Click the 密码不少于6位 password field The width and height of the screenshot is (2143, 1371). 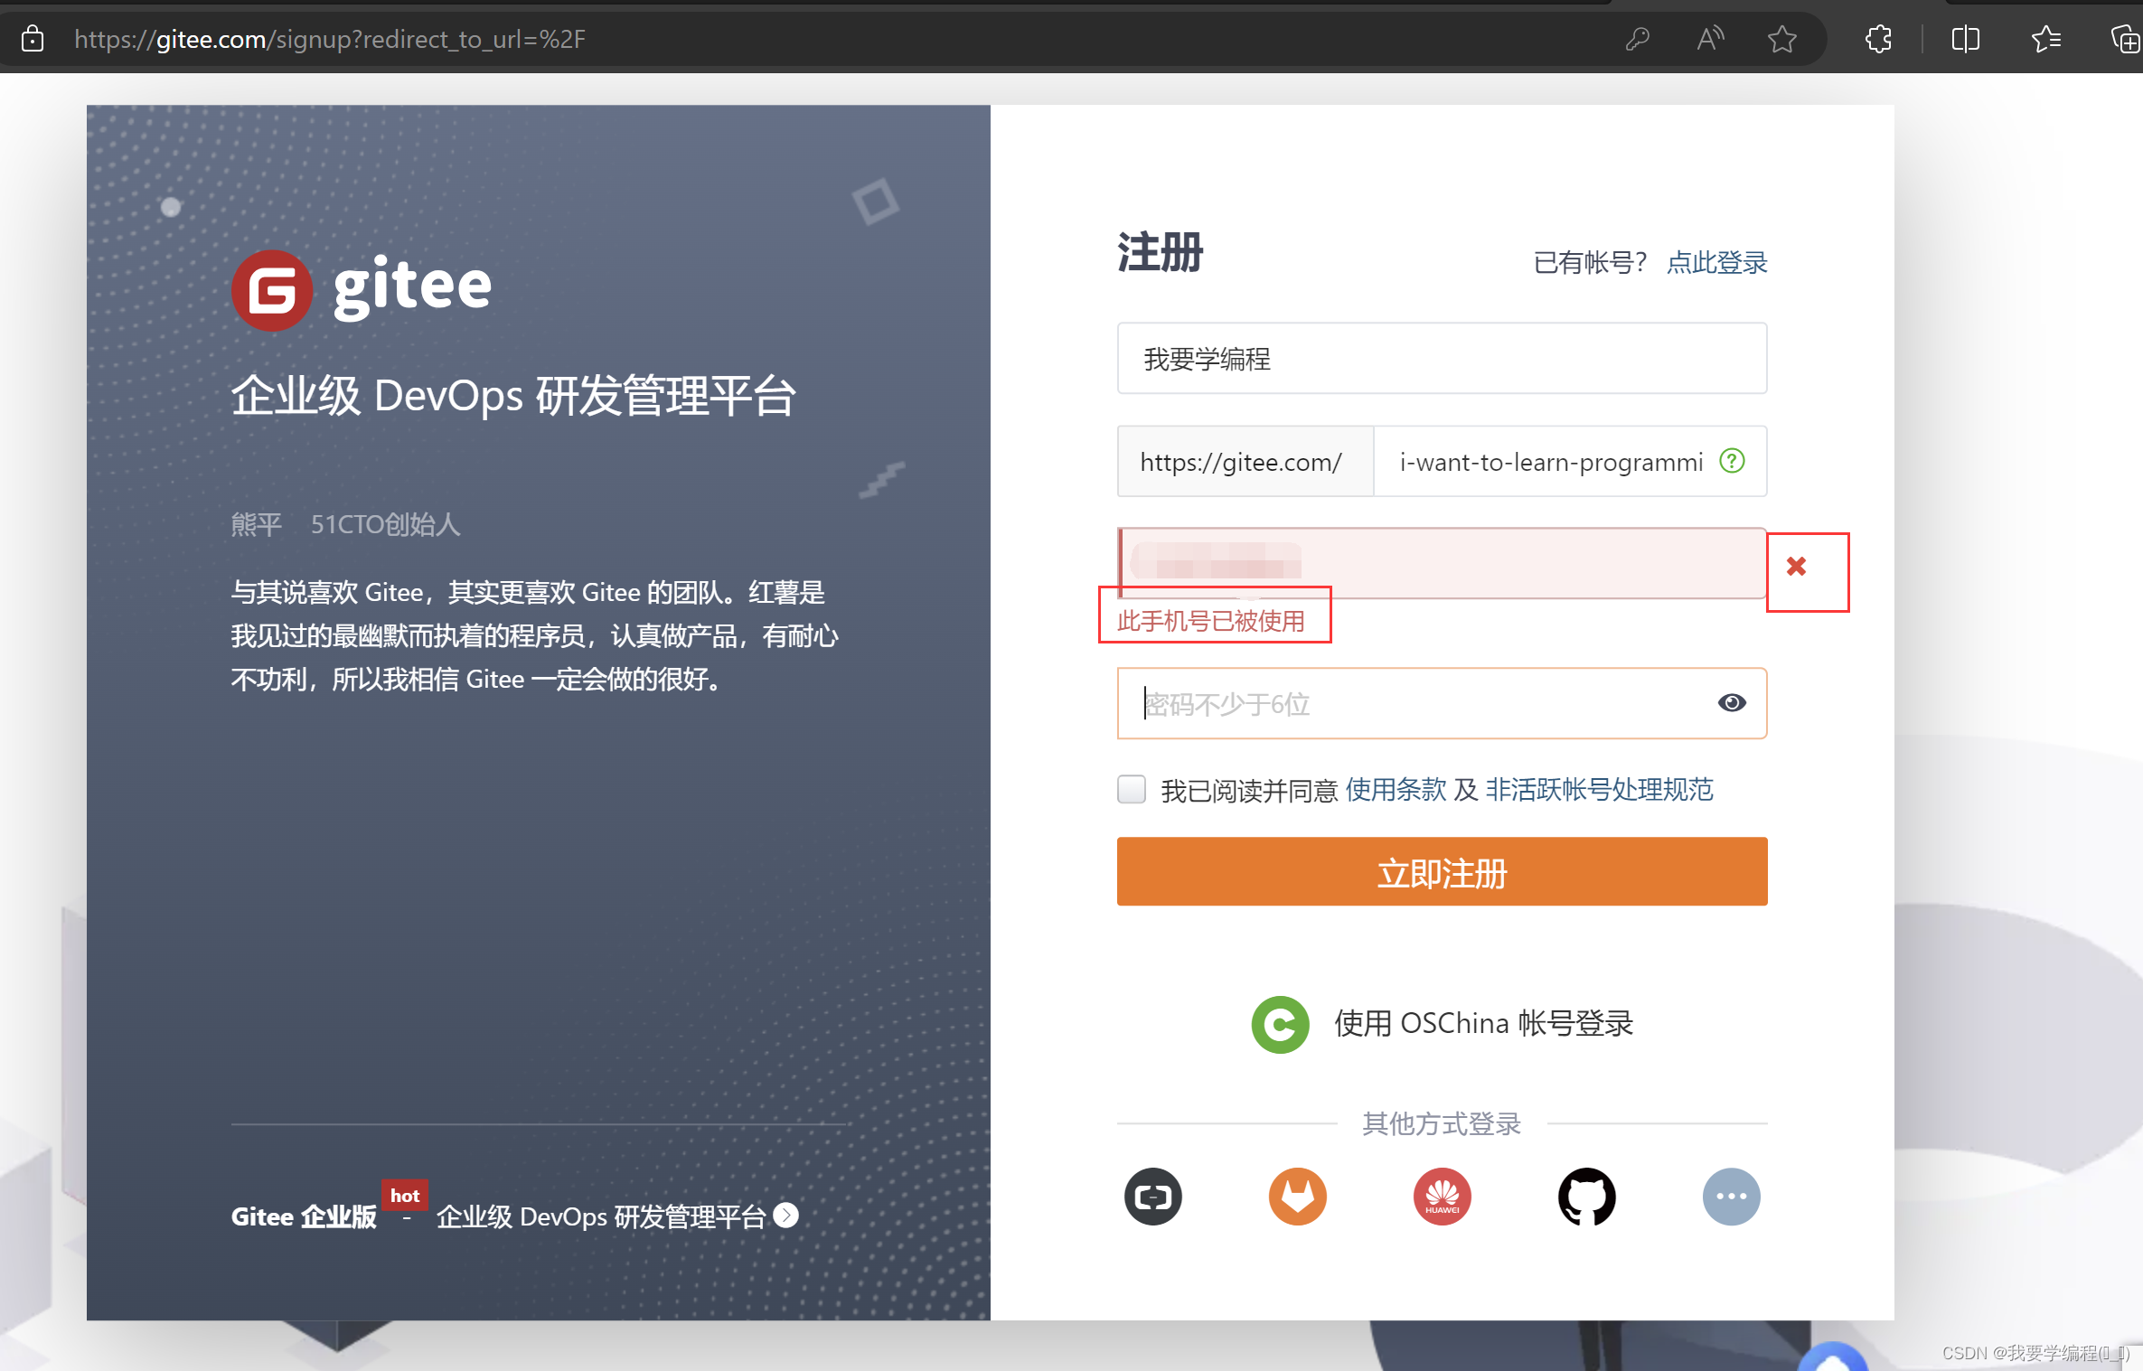[x=1419, y=703]
